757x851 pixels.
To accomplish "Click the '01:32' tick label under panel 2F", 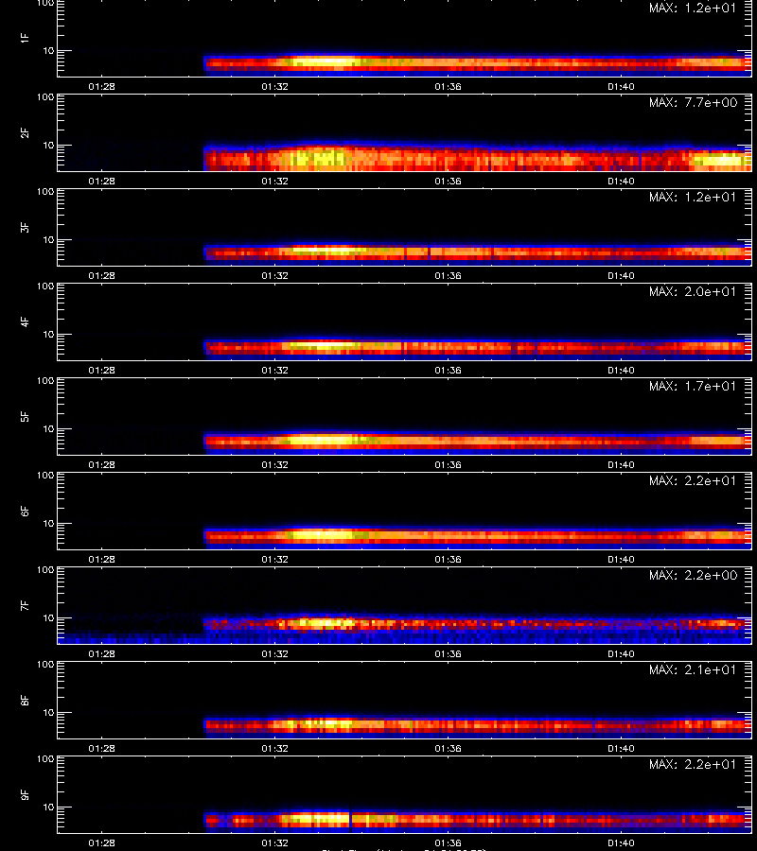I will pos(274,181).
